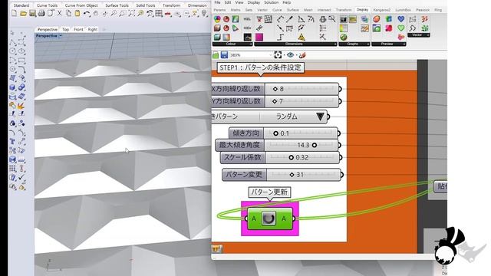Click the STEP1：パターンの条件設定 group label
The image size is (491, 276).
tap(260, 67)
